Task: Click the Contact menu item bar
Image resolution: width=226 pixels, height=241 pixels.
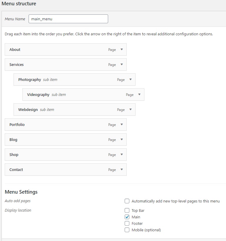Action: point(59,170)
